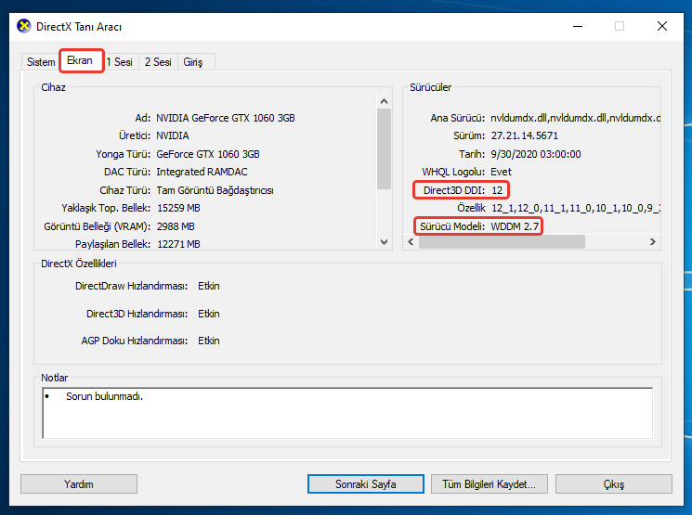Exit using the Çıkış button
Viewport: 692px width, 515px height.
(613, 484)
